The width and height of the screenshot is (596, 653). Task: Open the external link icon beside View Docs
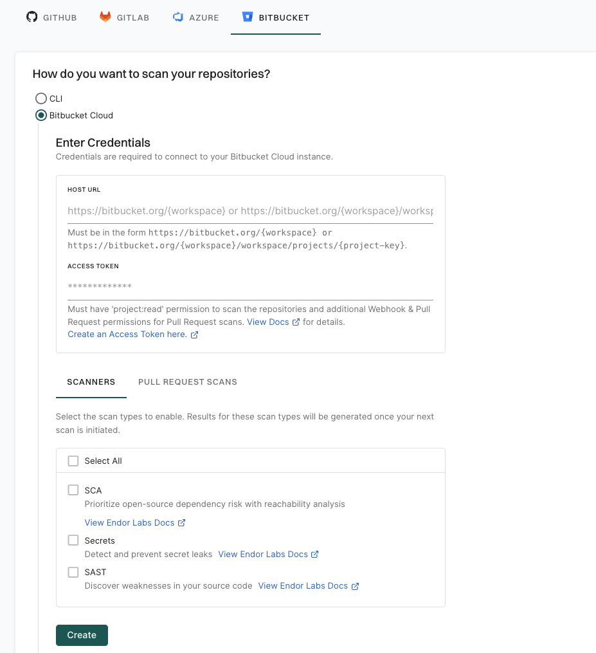click(x=295, y=322)
